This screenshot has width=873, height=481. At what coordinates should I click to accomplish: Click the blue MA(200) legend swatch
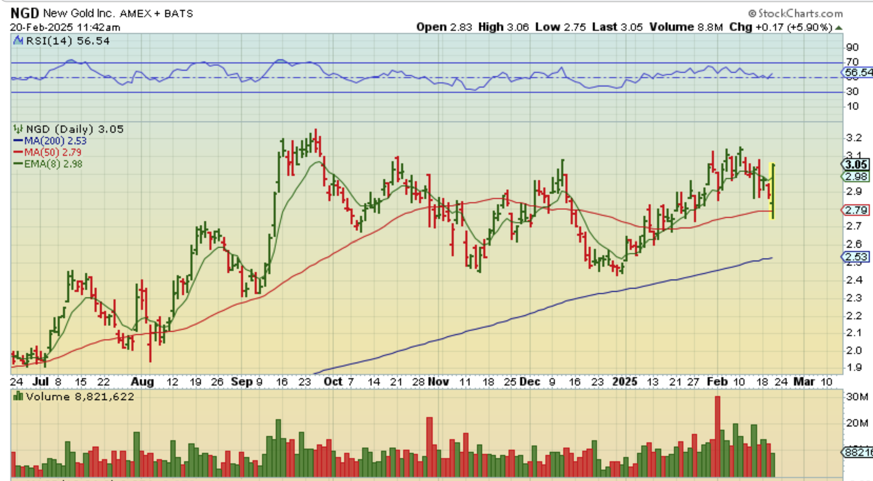(18, 141)
